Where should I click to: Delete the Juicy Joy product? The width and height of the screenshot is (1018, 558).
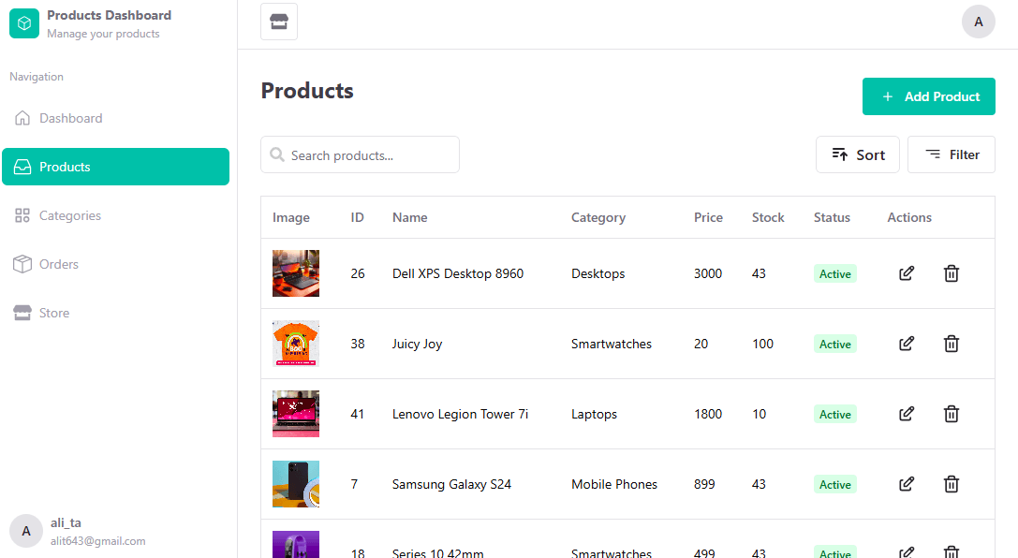[952, 344]
